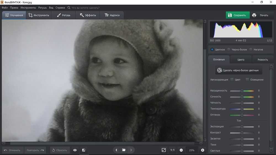Click the search field Что вы хотите сделать

click(86, 8)
